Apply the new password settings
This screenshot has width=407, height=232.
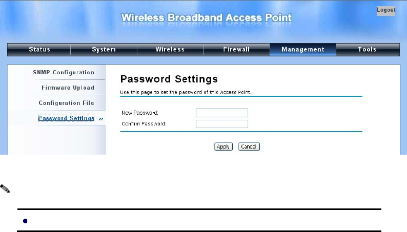tap(223, 146)
